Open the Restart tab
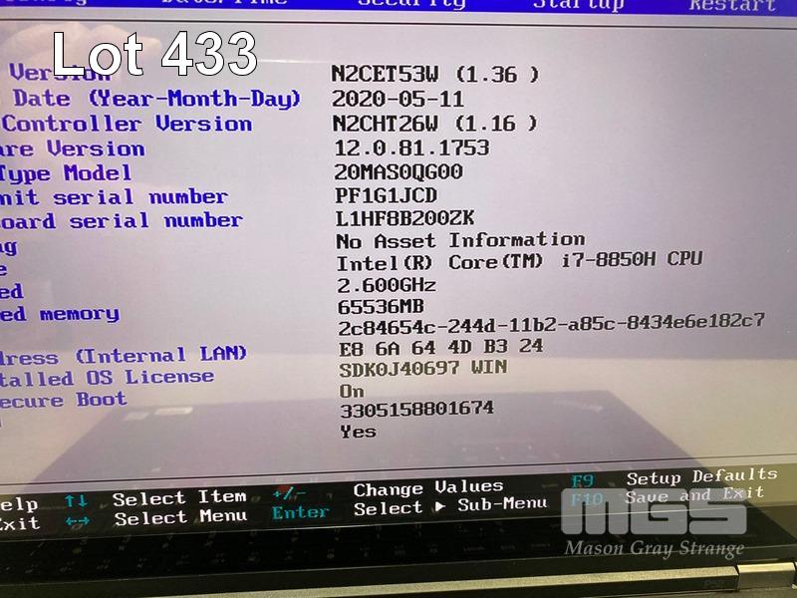The height and width of the screenshot is (598, 797). pyautogui.click(x=732, y=5)
